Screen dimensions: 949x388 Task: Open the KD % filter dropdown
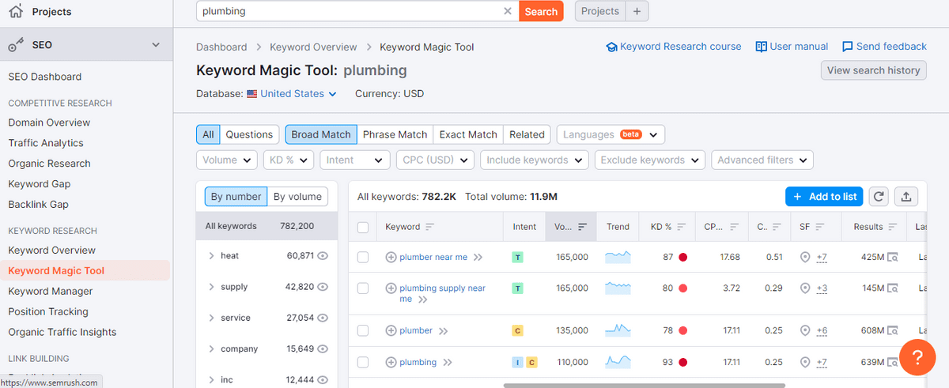tap(289, 160)
